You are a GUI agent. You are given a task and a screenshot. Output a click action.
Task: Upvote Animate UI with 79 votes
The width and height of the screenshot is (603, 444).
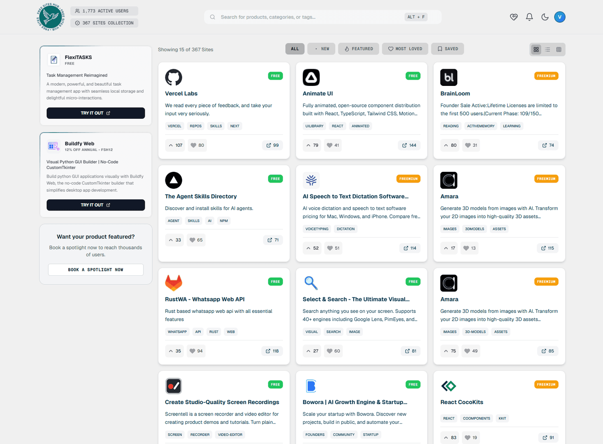coord(312,145)
